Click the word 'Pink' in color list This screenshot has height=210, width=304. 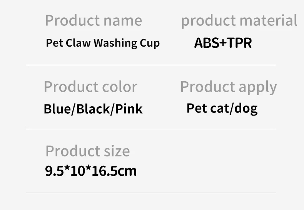coord(129,109)
